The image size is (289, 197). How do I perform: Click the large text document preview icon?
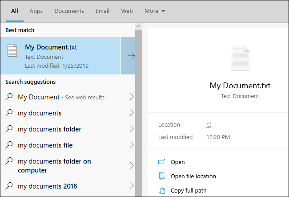pyautogui.click(x=240, y=58)
